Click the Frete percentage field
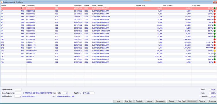217x104 pixels. (x=212, y=93)
